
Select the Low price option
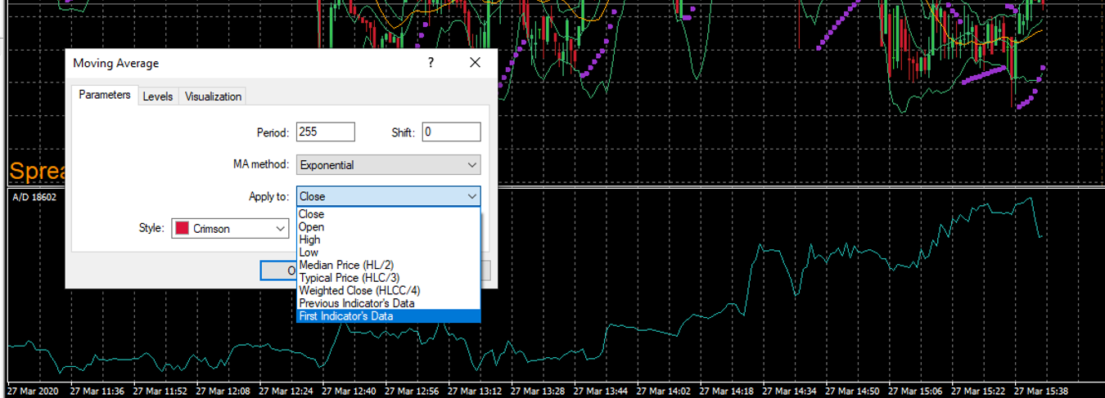tap(389, 253)
